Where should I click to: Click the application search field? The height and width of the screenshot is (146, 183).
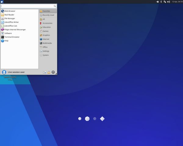click(x=27, y=6)
